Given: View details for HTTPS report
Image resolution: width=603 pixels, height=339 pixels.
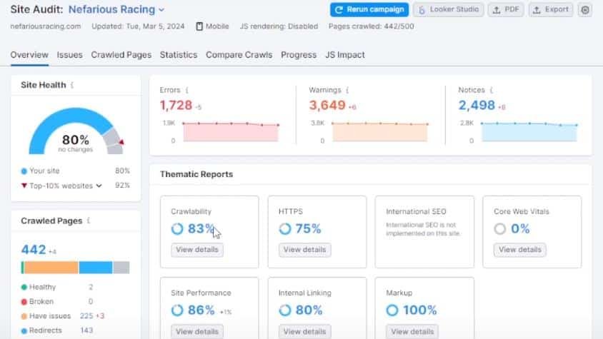Looking at the screenshot, I should (x=304, y=250).
